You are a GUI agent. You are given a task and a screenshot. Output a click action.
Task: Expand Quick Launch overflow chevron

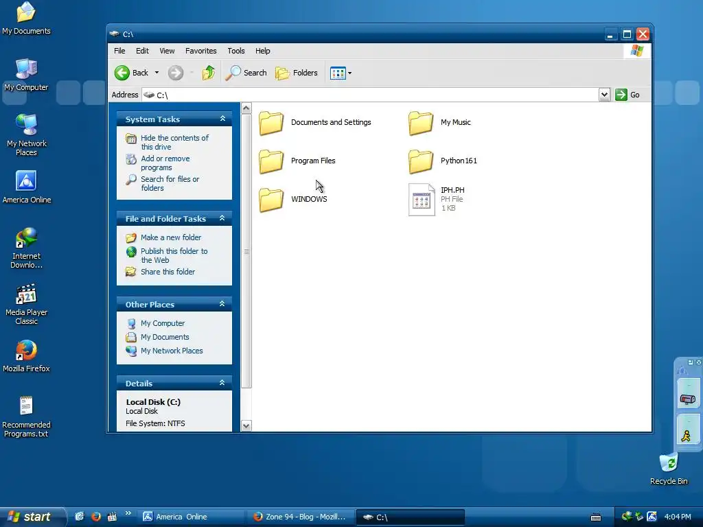click(128, 513)
